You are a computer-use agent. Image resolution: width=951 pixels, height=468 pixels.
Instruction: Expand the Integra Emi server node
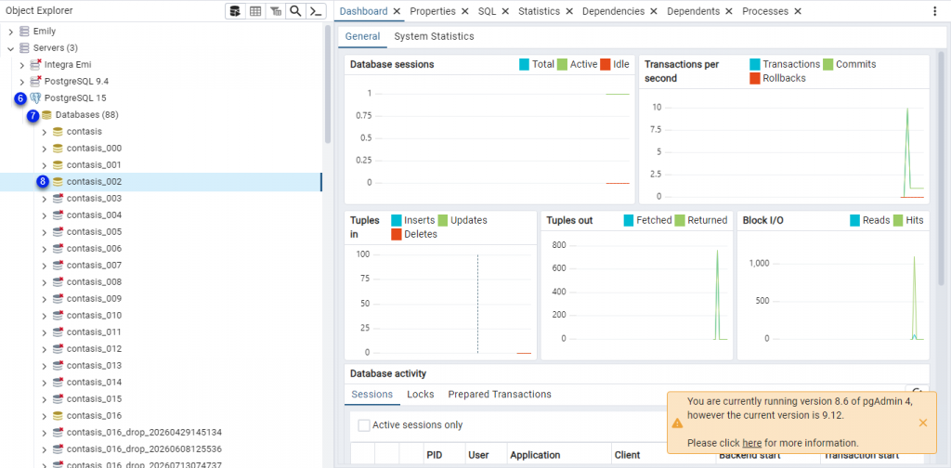tap(22, 64)
